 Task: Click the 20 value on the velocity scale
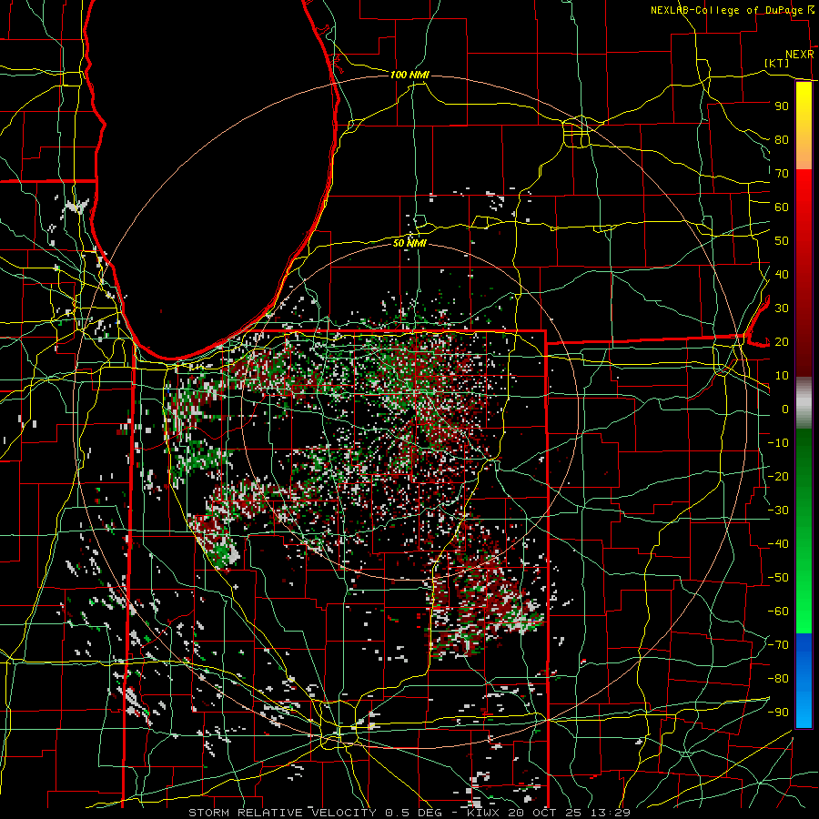(782, 342)
